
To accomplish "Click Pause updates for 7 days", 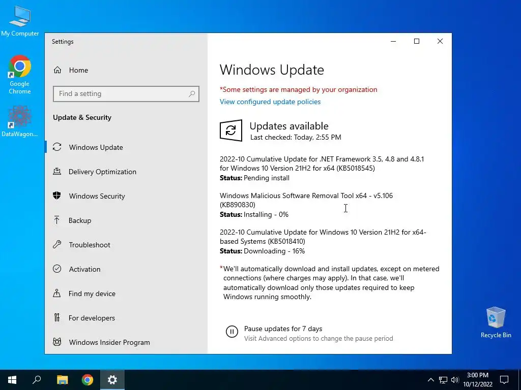I will coord(283,329).
